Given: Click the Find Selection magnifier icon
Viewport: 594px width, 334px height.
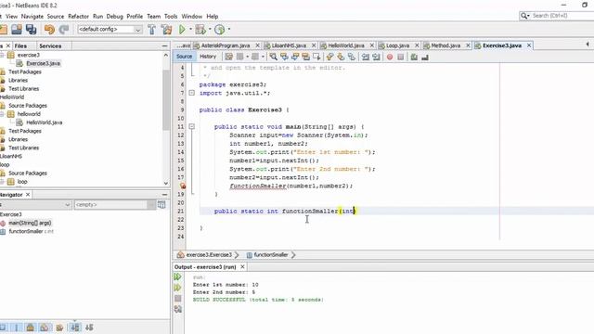Looking at the screenshot, I should pyautogui.click(x=273, y=57).
